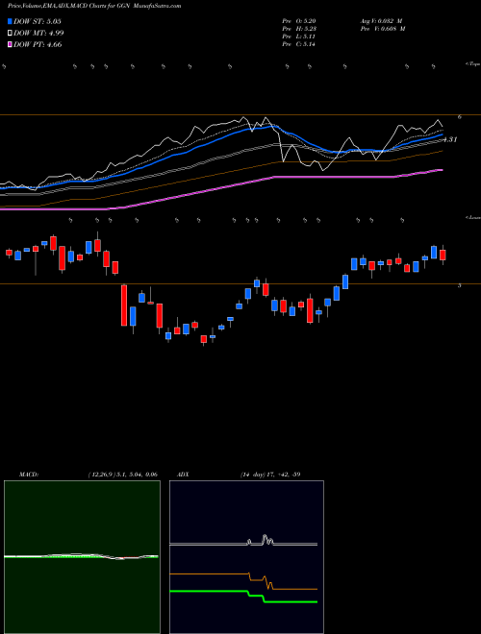The width and height of the screenshot is (481, 634).
Task: Click the 4.31 price label on EMA chart
Action: (x=450, y=139)
